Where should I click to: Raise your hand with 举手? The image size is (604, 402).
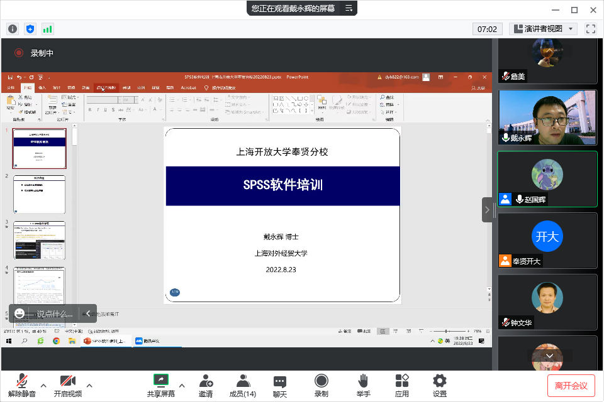click(x=363, y=386)
